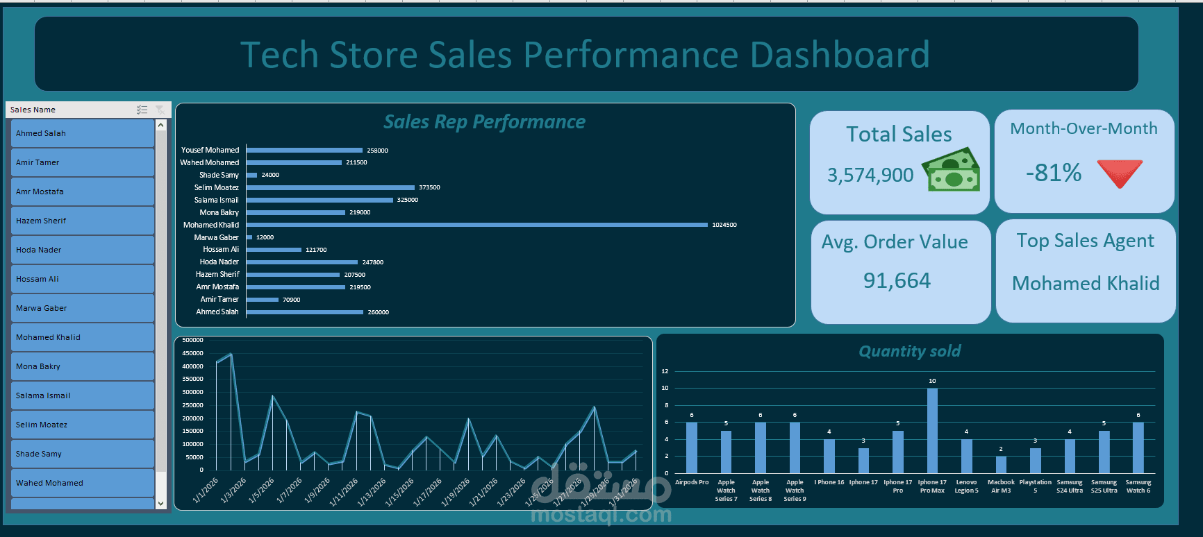The height and width of the screenshot is (537, 1203).
Task: Click the 500000 line chart axis label
Action: [x=192, y=340]
